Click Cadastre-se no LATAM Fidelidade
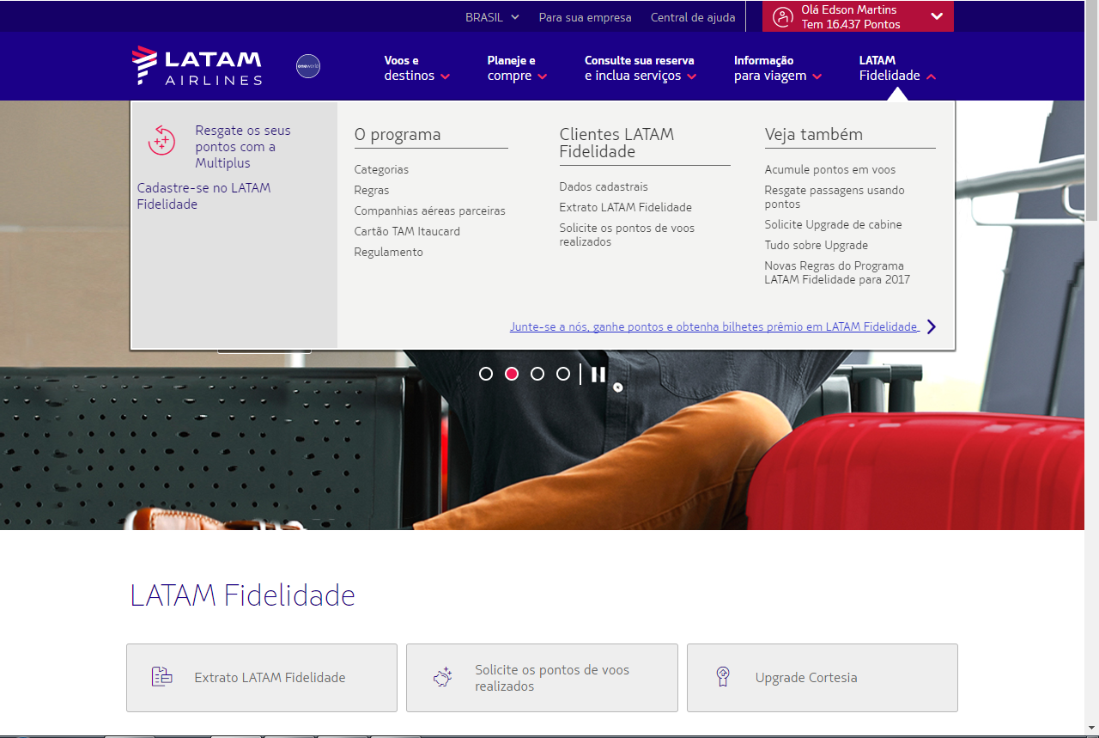1099x738 pixels. pyautogui.click(x=203, y=196)
